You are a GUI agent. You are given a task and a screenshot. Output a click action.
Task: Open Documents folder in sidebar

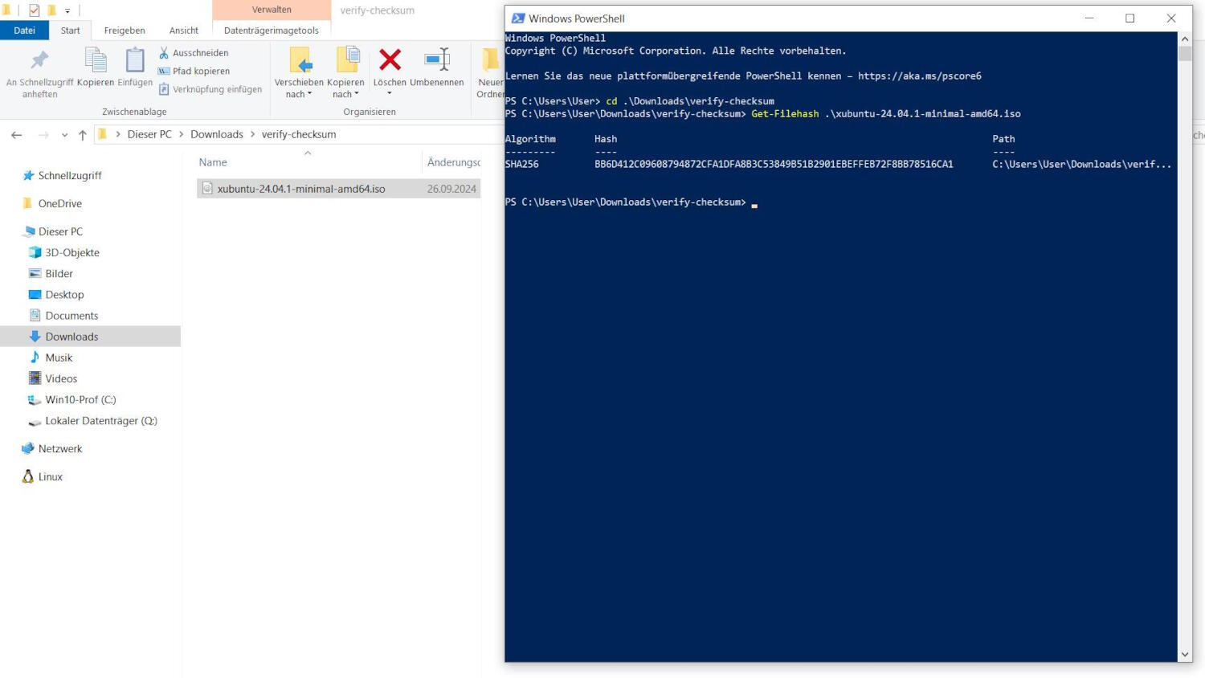pos(71,316)
